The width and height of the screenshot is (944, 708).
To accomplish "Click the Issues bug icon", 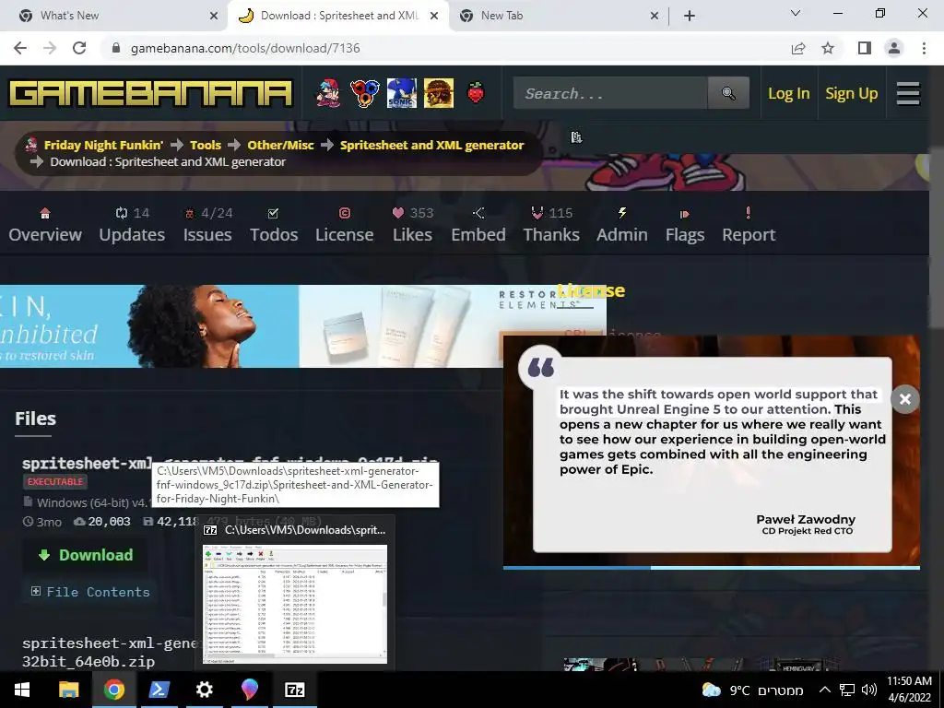I will coord(190,213).
